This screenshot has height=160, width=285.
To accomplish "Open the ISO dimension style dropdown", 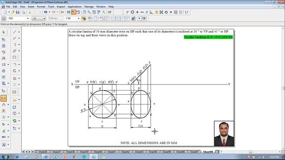I will (x=28, y=18).
